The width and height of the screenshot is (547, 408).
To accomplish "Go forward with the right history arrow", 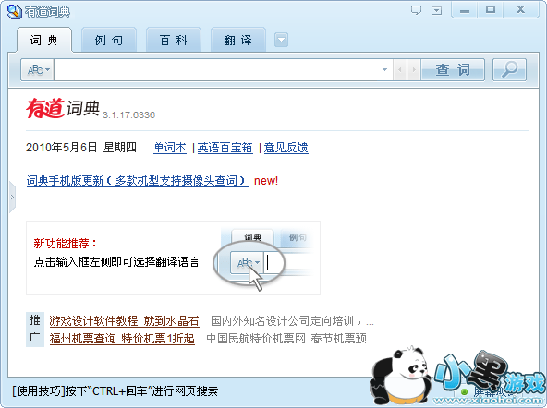I will [x=414, y=69].
